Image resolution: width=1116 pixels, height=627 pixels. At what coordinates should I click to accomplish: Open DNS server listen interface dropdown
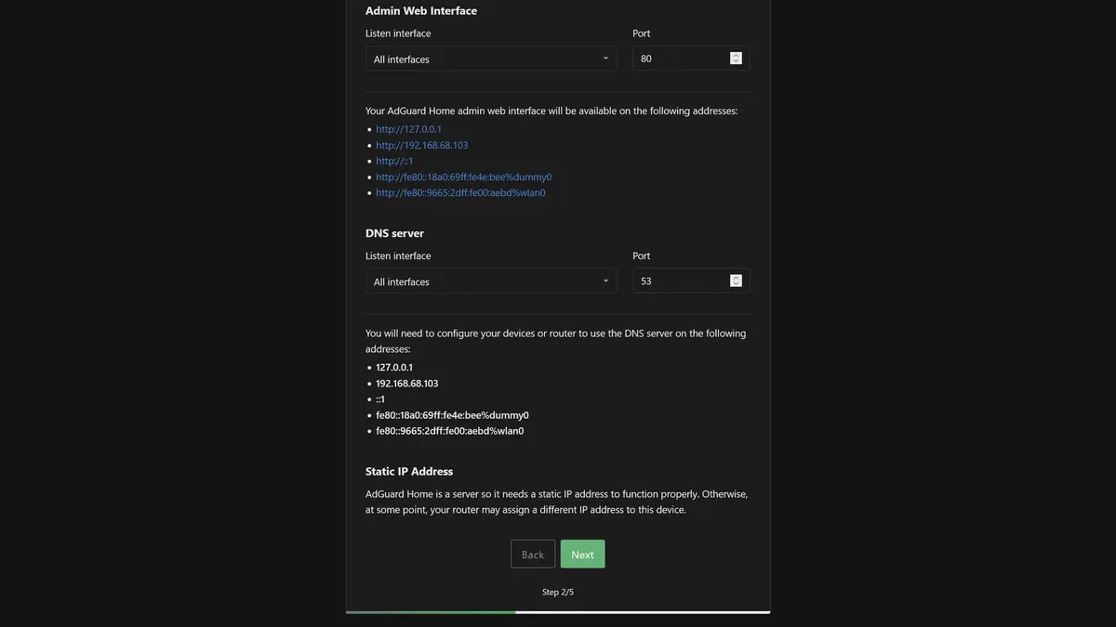(491, 281)
